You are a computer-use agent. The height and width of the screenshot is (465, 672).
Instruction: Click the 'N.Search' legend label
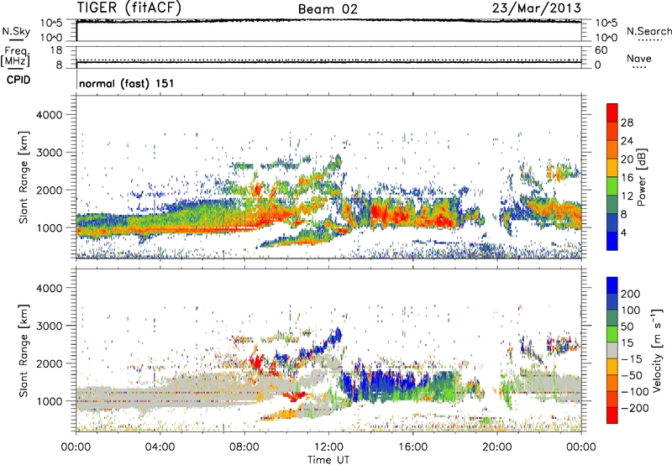pyautogui.click(x=648, y=31)
